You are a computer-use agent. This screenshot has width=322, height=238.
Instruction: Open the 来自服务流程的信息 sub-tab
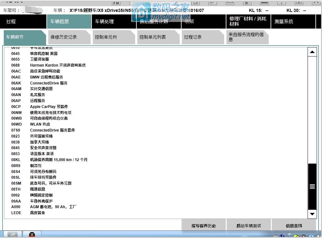[246, 37]
